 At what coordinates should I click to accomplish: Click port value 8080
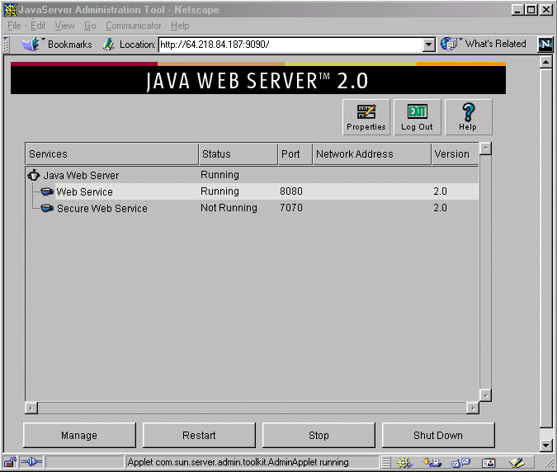point(291,191)
